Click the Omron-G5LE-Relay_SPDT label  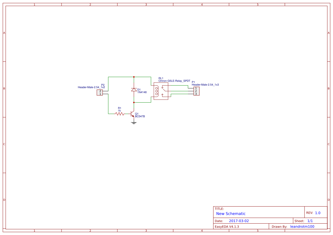174,81
